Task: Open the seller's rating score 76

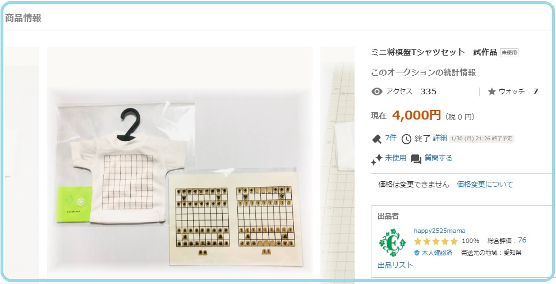Action: pyautogui.click(x=522, y=240)
